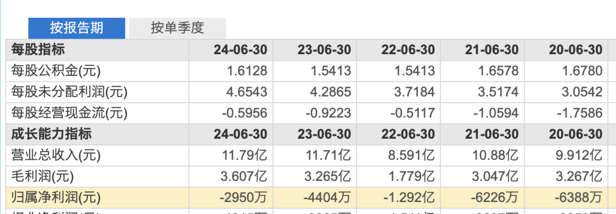Click the 每股指标 section header
The height and width of the screenshot is (214, 616).
tap(38, 50)
